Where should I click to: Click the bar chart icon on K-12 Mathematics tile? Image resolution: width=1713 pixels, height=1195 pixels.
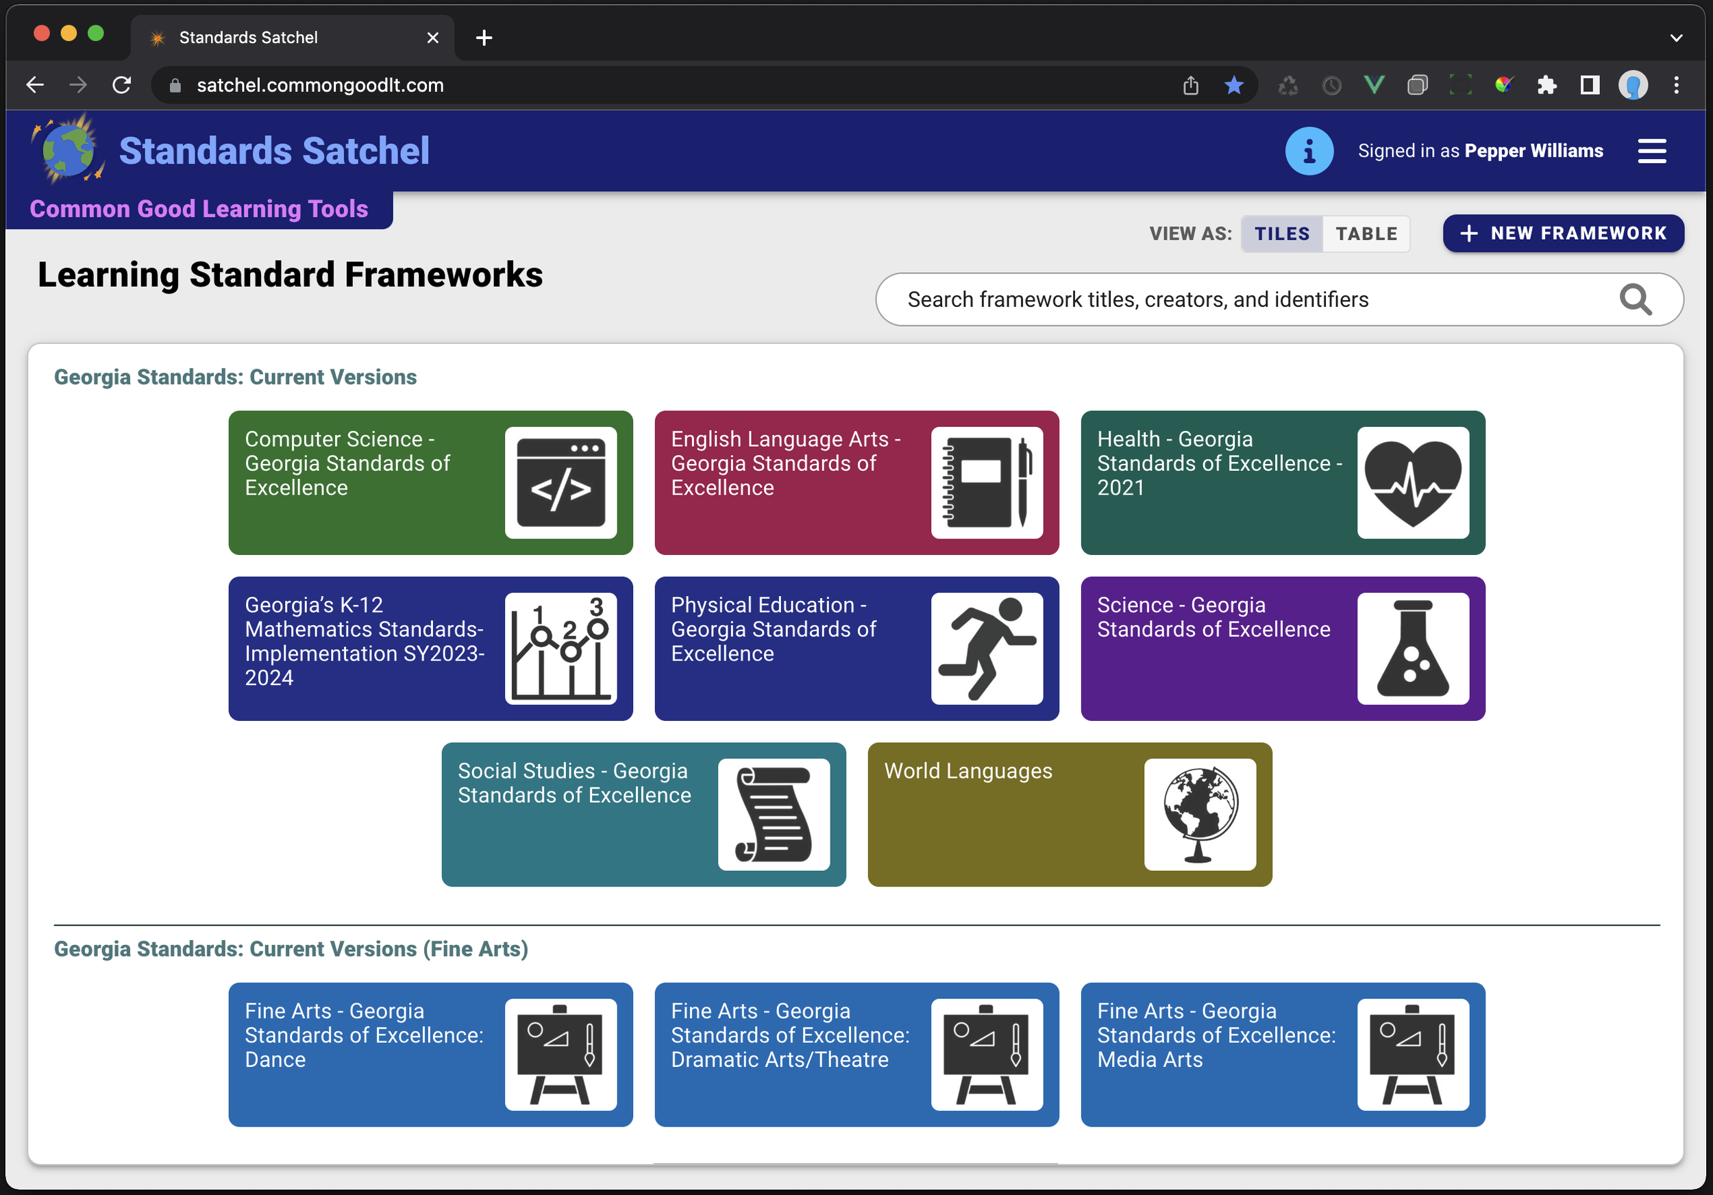coord(562,648)
